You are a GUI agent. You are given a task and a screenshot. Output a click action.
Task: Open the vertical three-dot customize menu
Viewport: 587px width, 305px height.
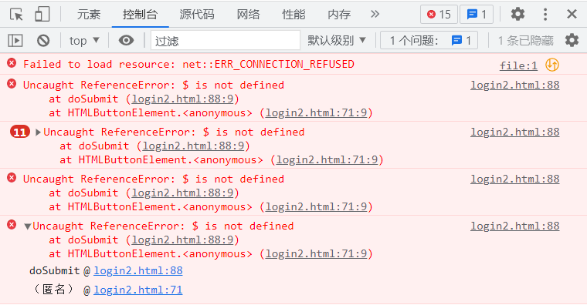point(545,14)
